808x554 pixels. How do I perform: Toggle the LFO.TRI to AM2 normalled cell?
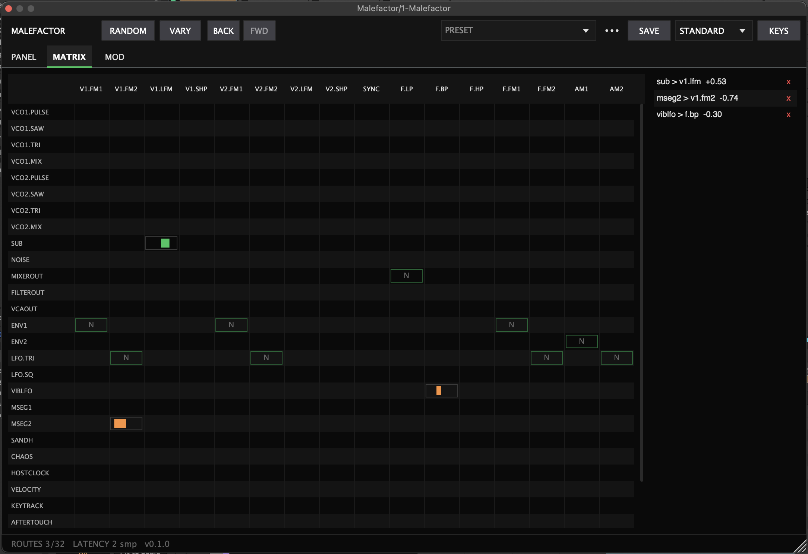tap(617, 358)
